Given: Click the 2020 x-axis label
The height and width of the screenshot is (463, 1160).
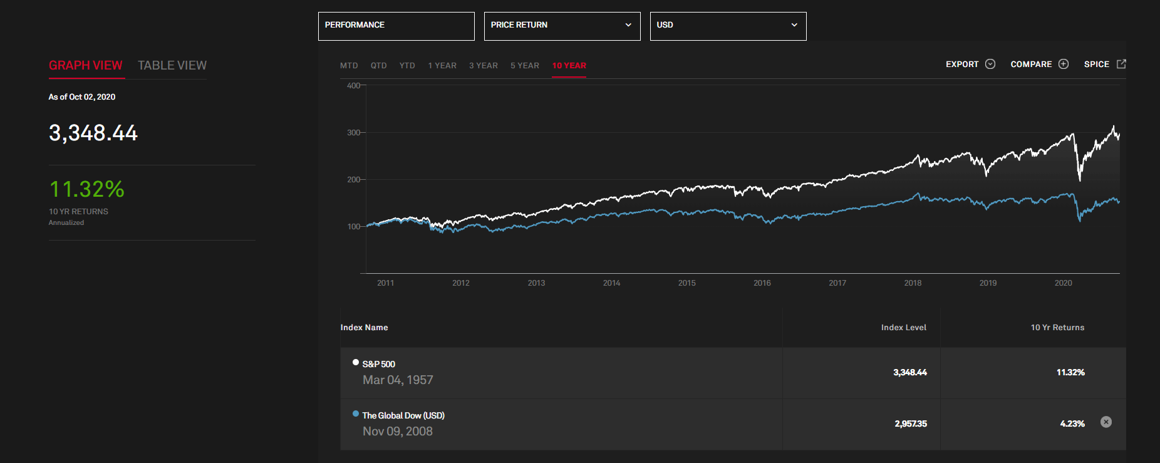Looking at the screenshot, I should (1063, 283).
